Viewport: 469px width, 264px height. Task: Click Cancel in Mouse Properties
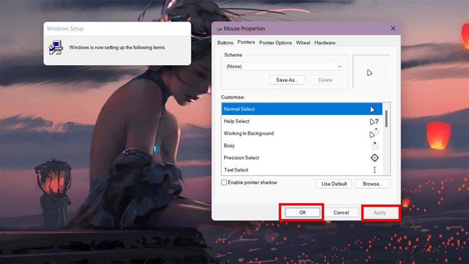(x=341, y=212)
